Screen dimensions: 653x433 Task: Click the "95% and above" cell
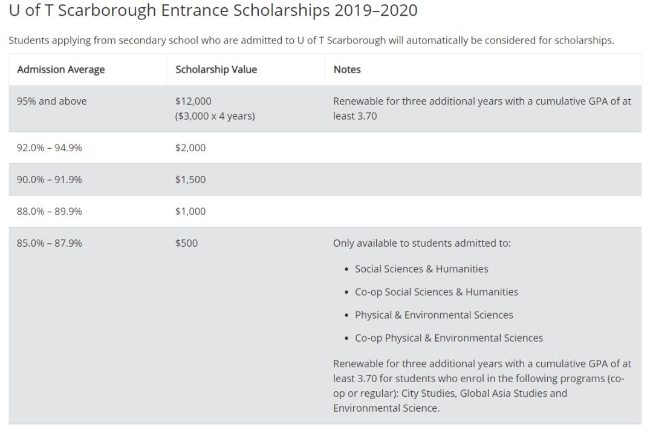tap(51, 101)
